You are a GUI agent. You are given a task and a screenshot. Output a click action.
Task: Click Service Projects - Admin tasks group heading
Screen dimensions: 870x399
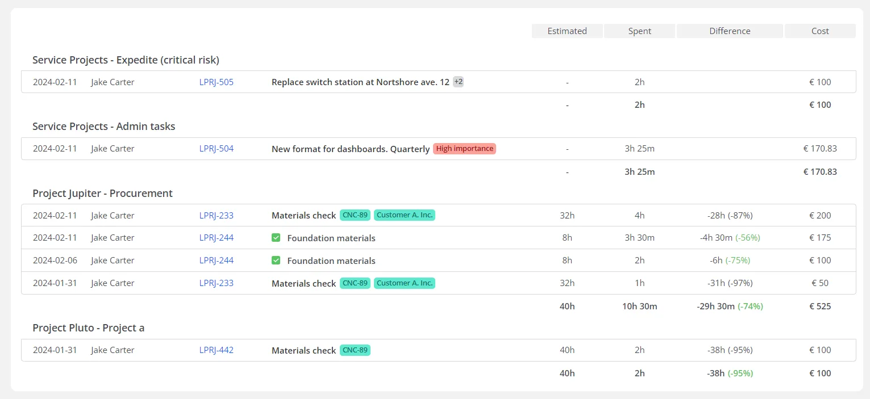tap(103, 127)
